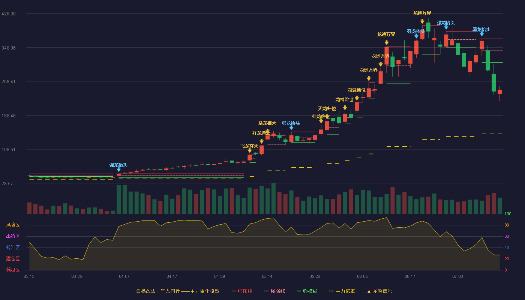The height and width of the screenshot is (300, 525).
Task: Click the green 100 indicator axis value
Action: [x=508, y=214]
